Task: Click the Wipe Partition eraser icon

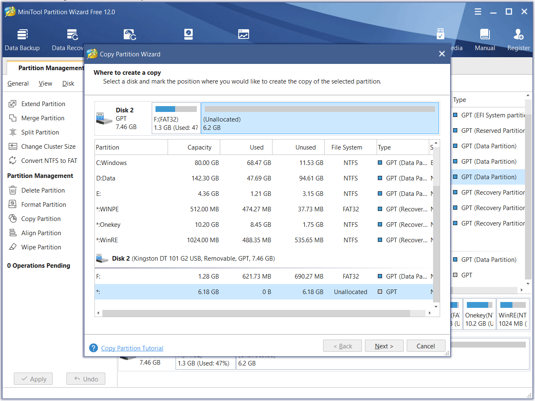Action: [x=13, y=247]
